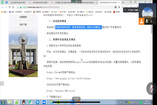Click the green microphone icon in meeting panel

tap(147, 21)
